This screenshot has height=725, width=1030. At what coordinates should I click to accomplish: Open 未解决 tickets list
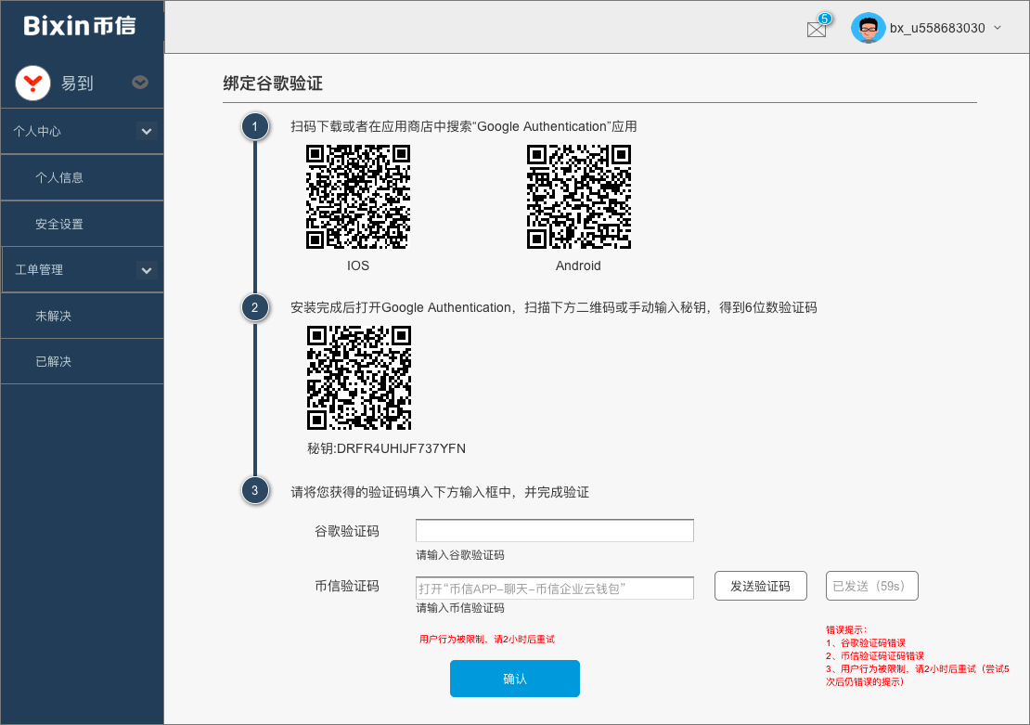(x=53, y=316)
